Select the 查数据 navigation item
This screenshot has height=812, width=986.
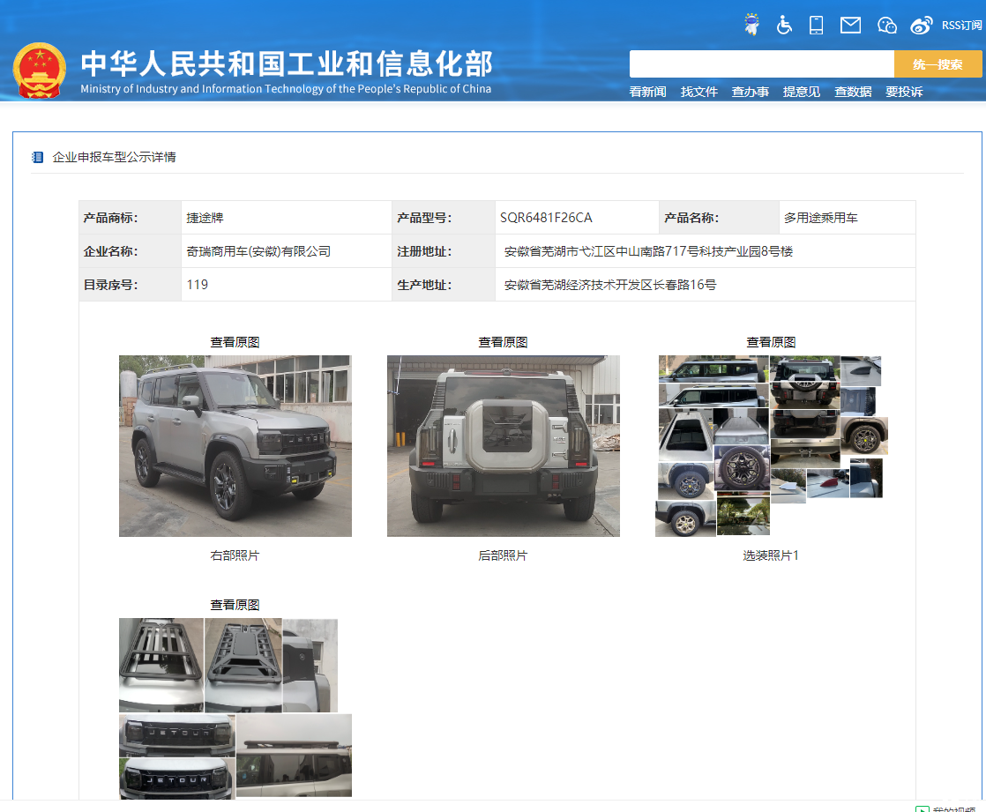point(853,92)
